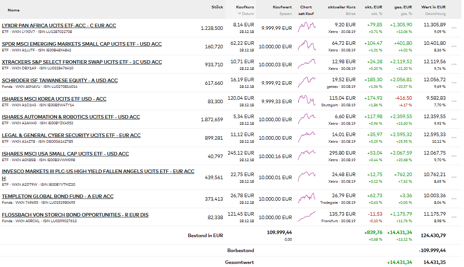
Task: Sort the table by Name column
Action: pyautogui.click(x=14, y=10)
